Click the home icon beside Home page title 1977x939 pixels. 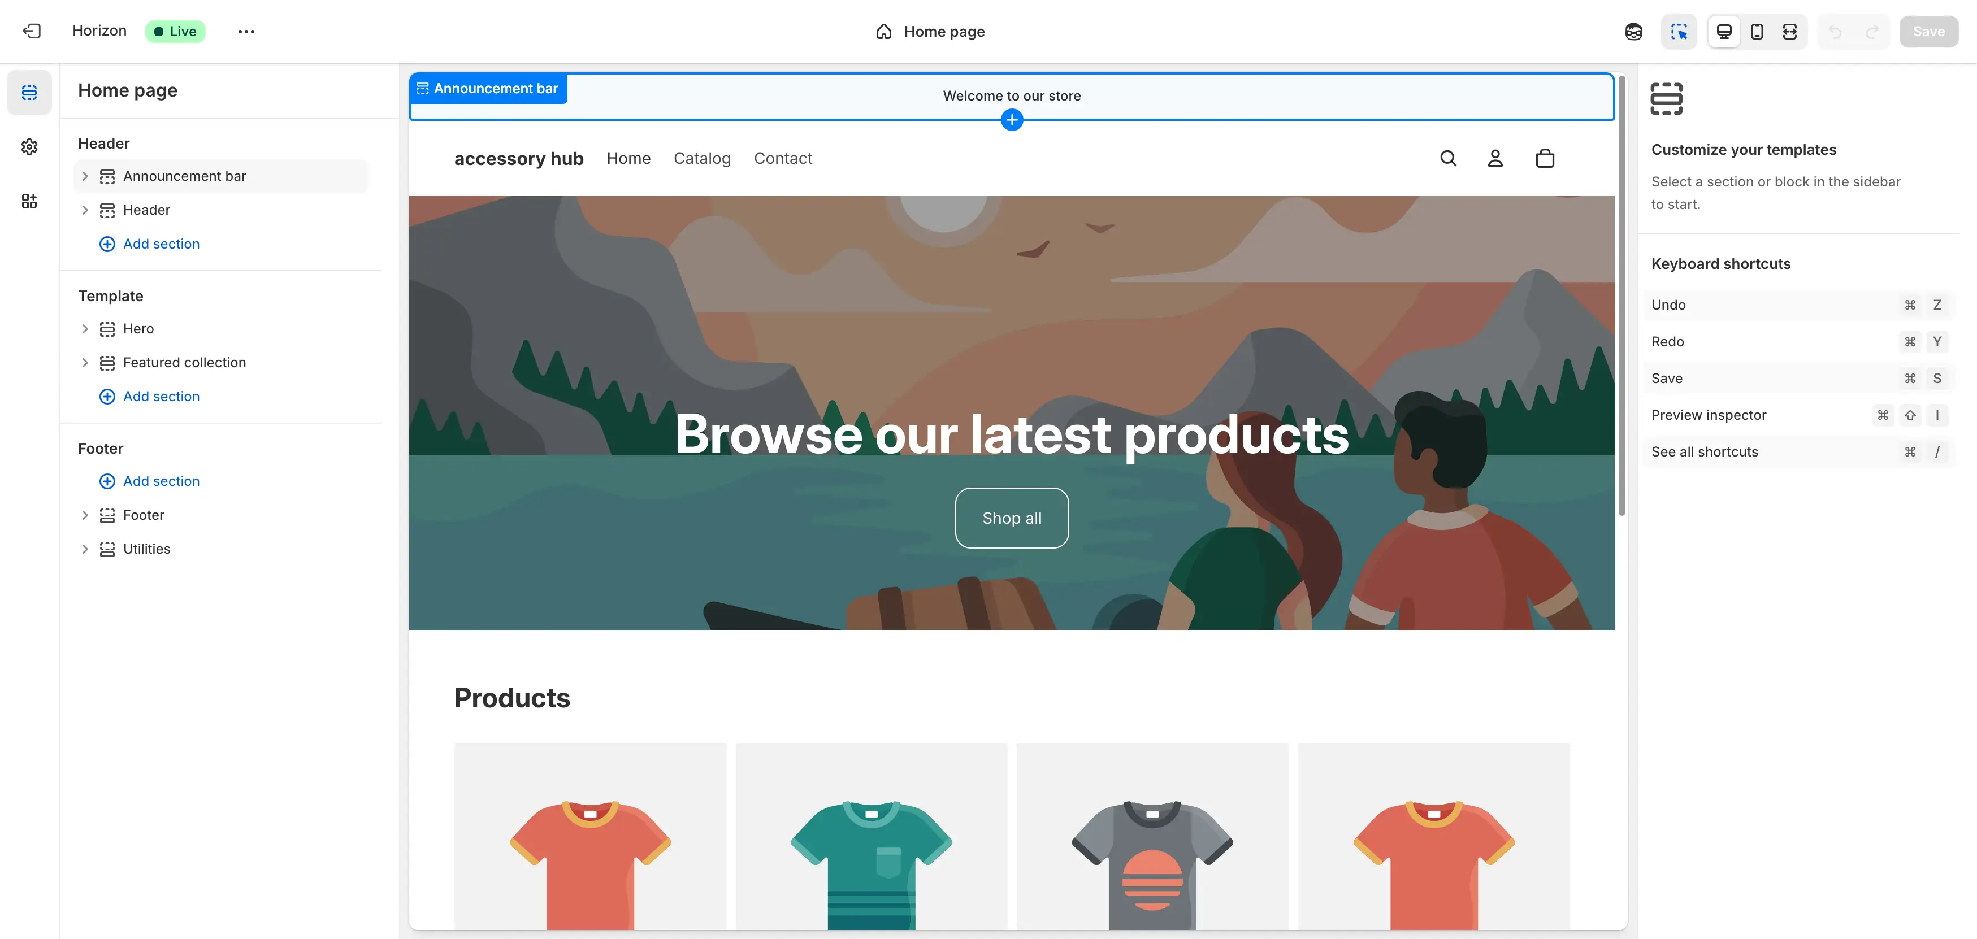[883, 32]
